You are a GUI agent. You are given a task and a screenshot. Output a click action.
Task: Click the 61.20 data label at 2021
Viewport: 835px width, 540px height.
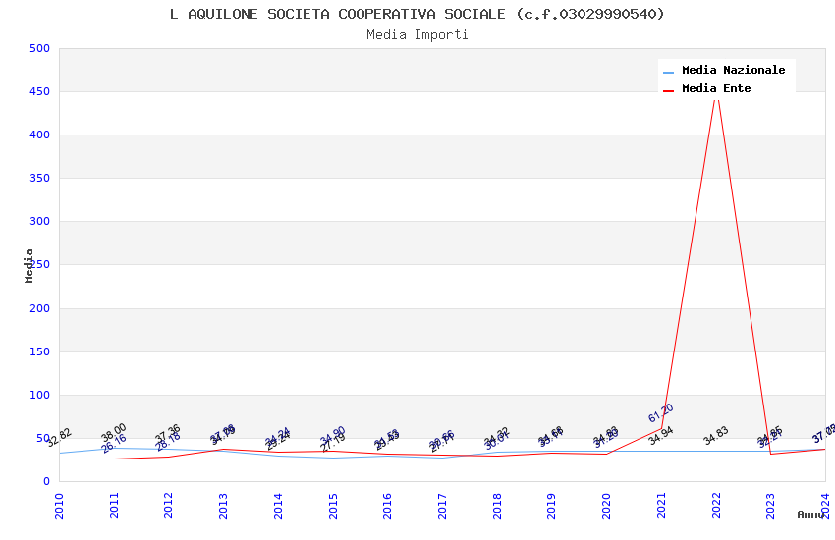point(661,412)
